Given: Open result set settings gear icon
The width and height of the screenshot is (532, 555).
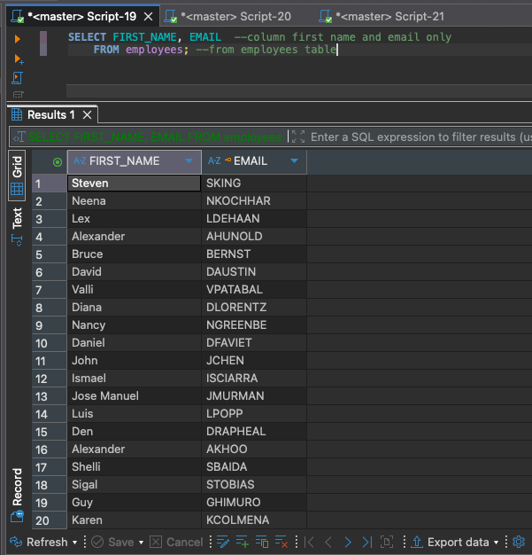Looking at the screenshot, I should tap(519, 542).
